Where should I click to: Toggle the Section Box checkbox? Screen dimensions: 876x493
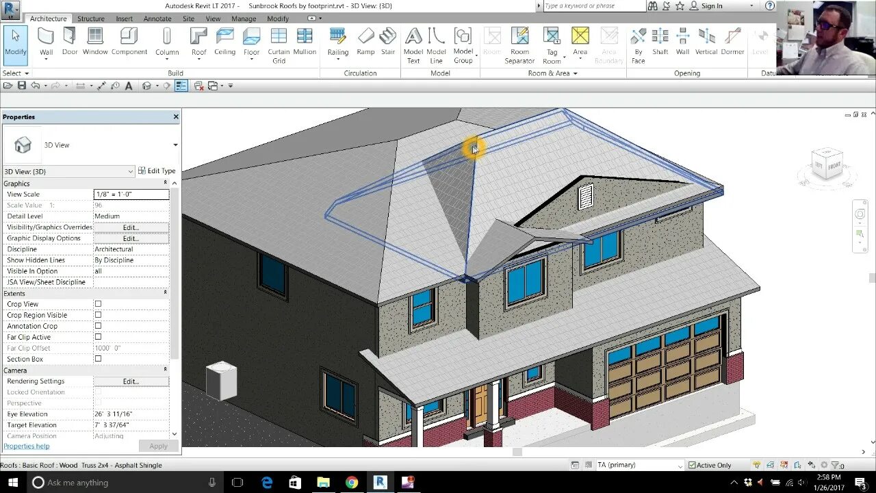98,359
